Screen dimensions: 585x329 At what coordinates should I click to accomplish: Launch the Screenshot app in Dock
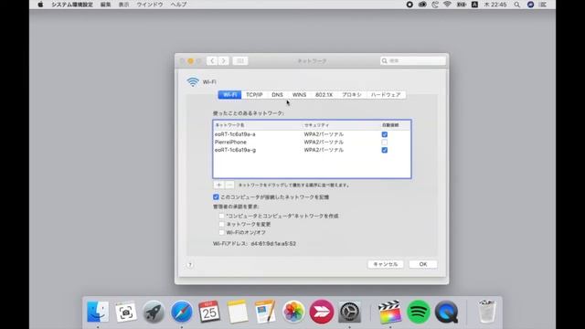(126, 312)
